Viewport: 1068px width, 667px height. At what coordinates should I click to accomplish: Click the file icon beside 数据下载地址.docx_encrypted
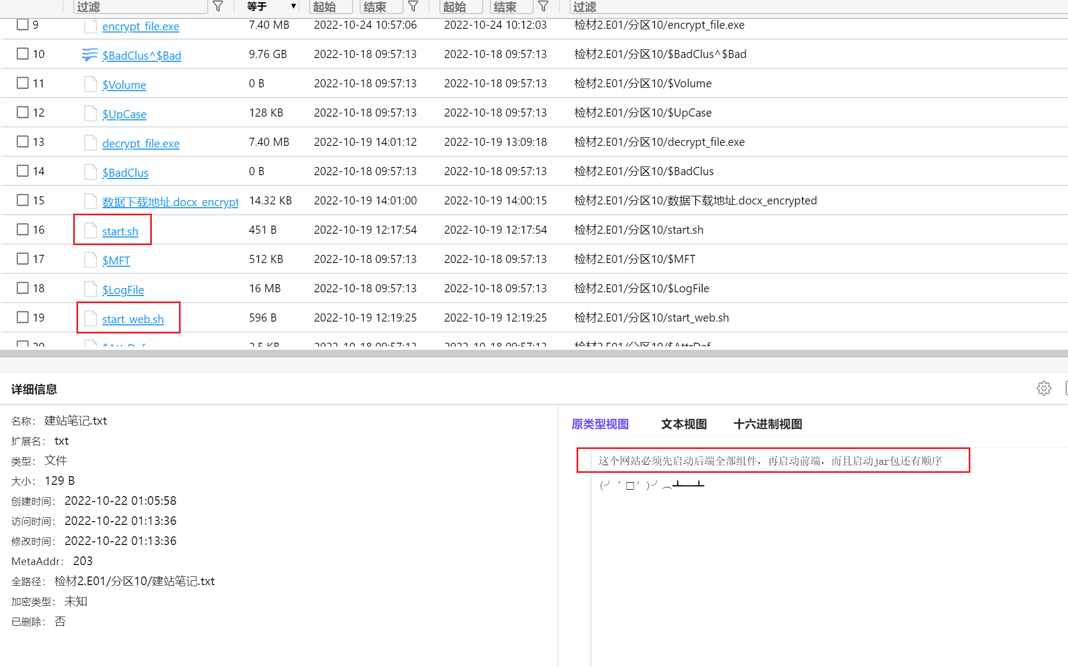(90, 201)
